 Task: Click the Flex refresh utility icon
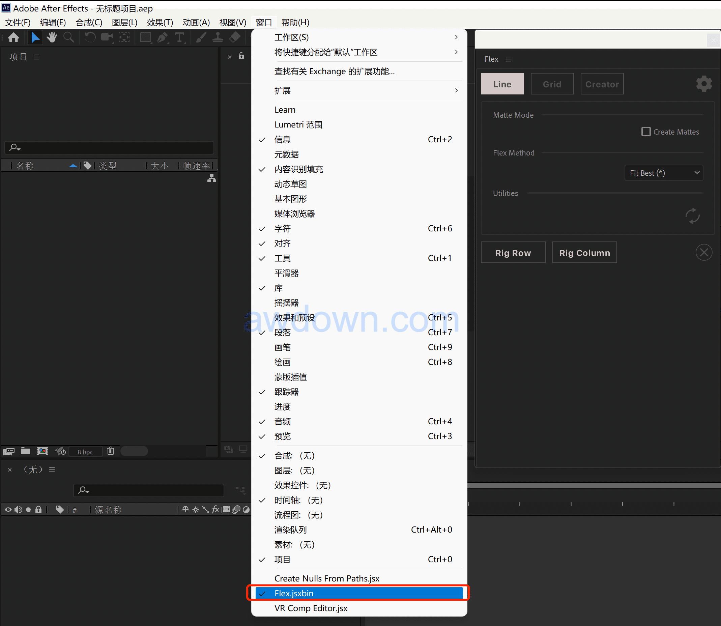coord(692,216)
